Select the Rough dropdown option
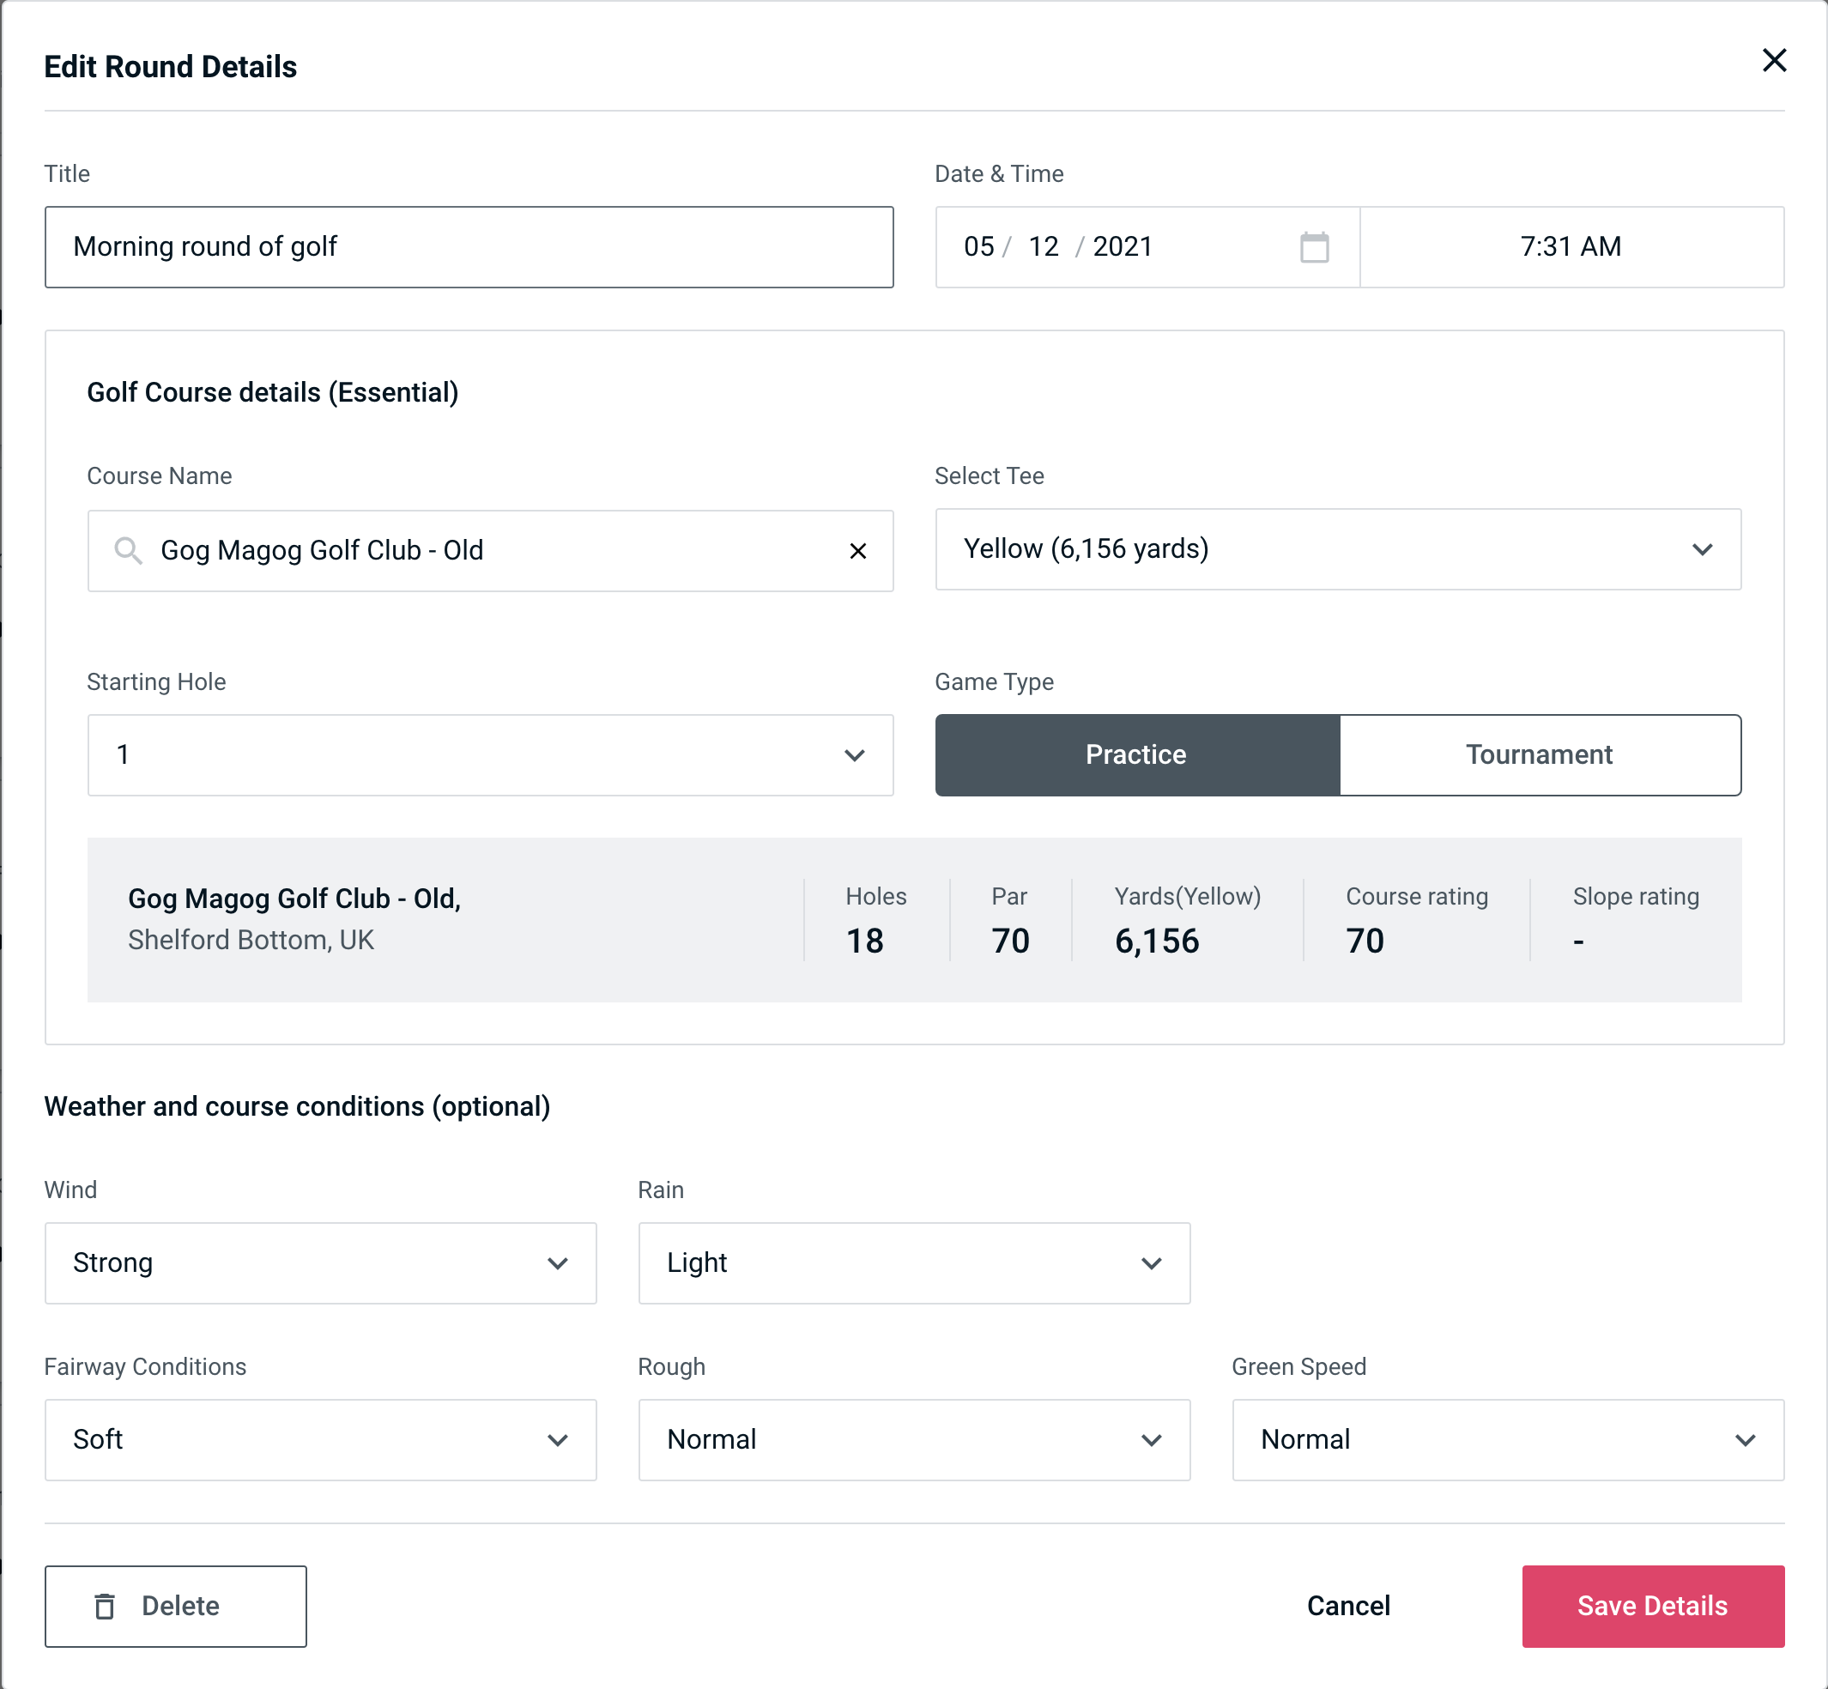 click(x=914, y=1439)
